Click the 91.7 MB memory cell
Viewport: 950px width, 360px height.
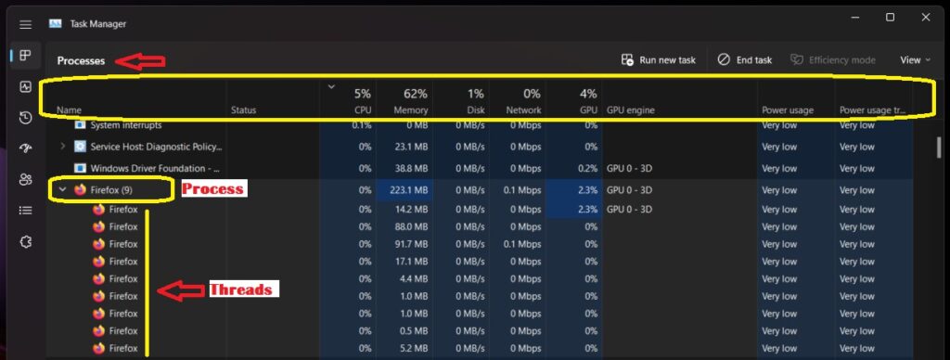(x=404, y=244)
